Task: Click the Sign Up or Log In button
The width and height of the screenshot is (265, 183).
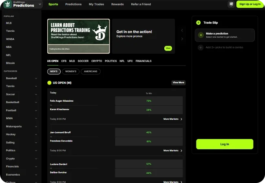Action: click(x=250, y=4)
